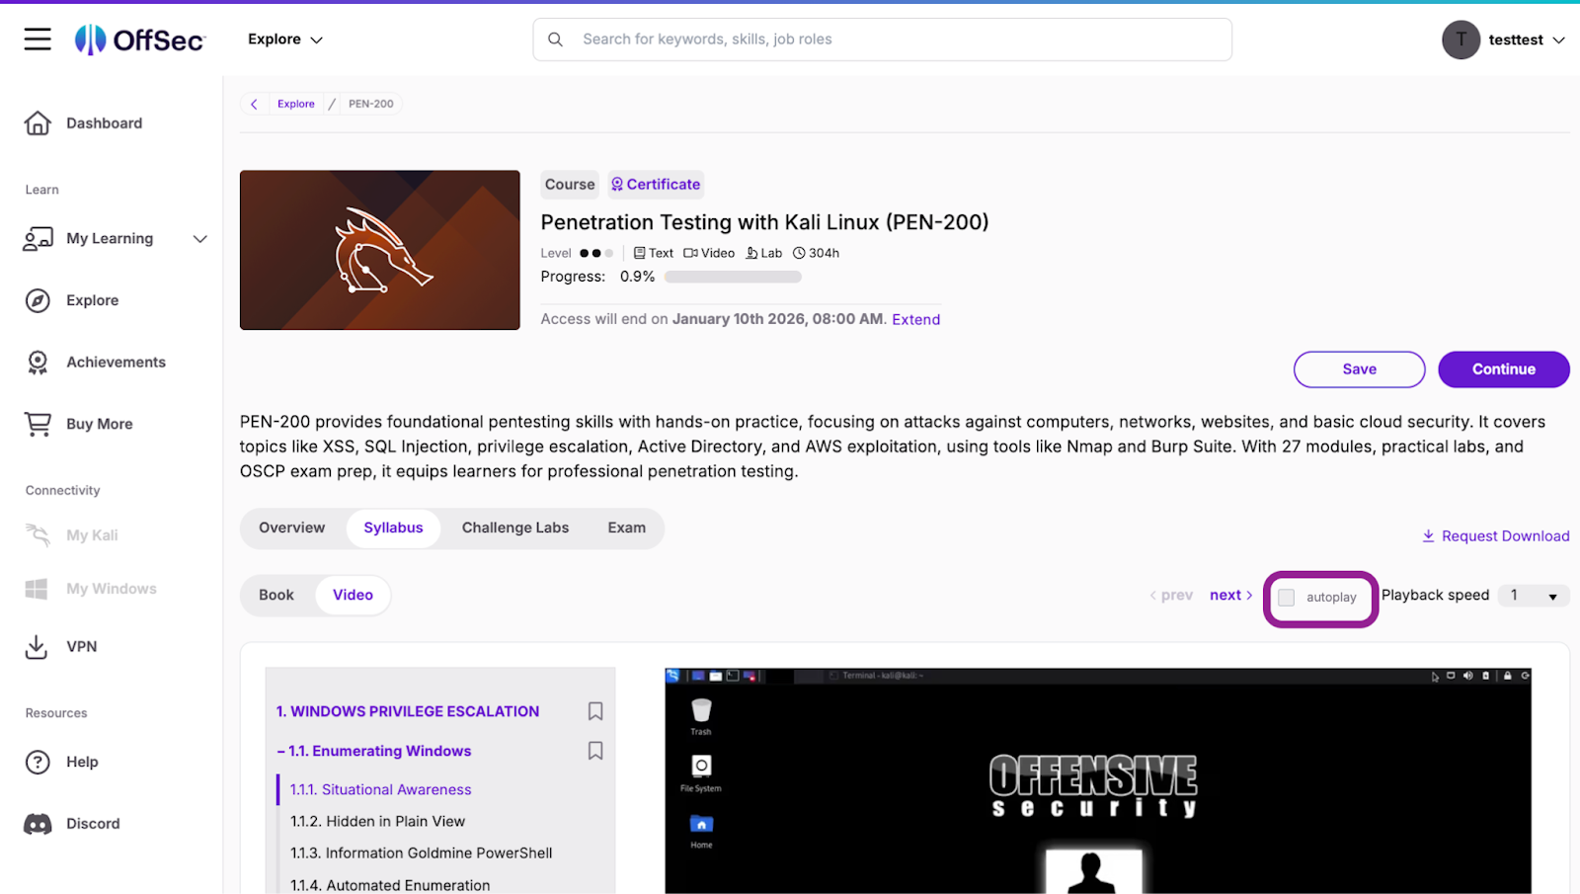Click the OffSec logo
The image size is (1580, 894).
pos(140,40)
